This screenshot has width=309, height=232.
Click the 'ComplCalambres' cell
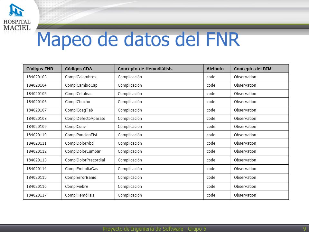click(x=88, y=77)
